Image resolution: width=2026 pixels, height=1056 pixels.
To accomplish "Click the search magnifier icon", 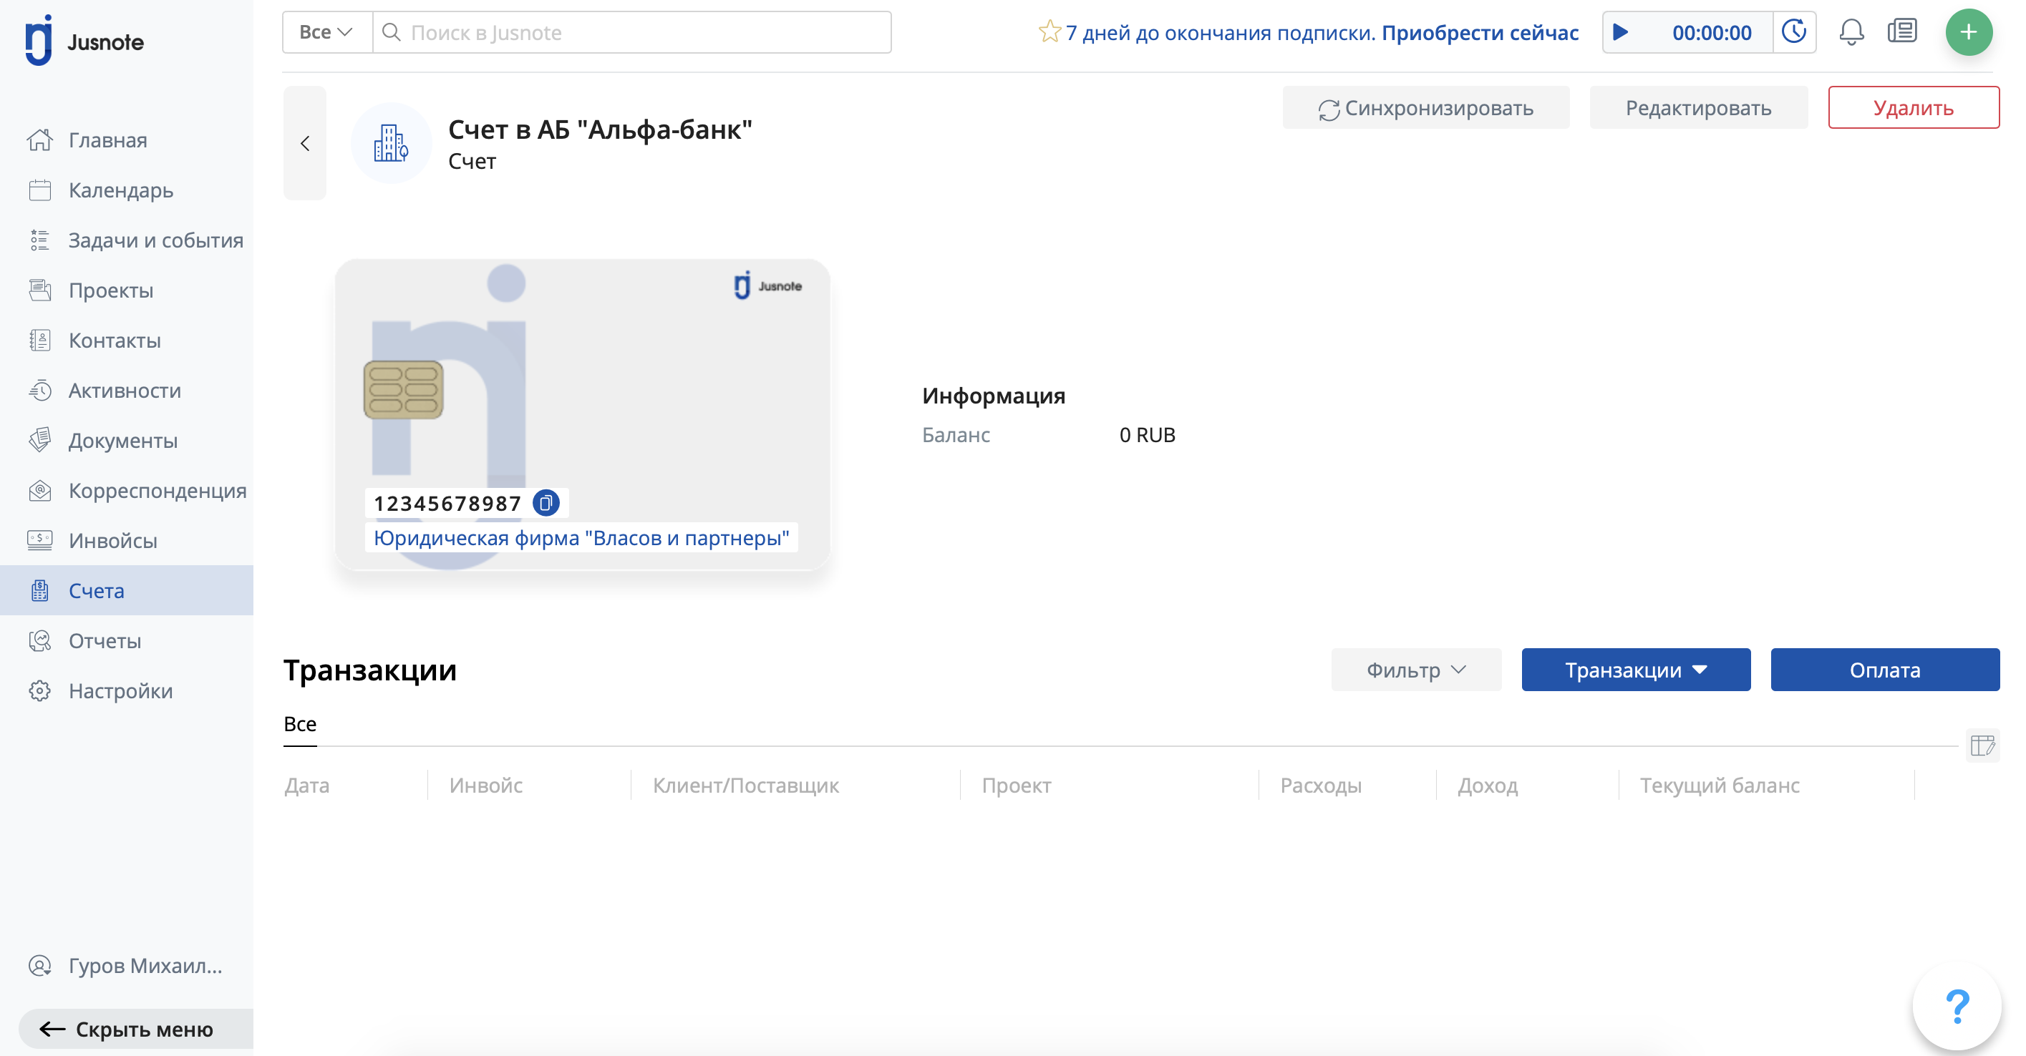I will [x=391, y=32].
